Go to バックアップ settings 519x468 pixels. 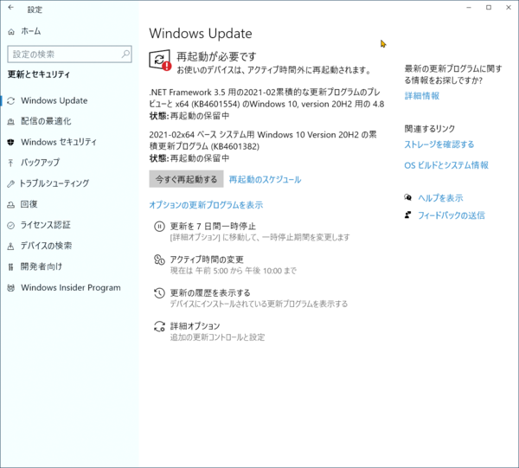(x=40, y=163)
